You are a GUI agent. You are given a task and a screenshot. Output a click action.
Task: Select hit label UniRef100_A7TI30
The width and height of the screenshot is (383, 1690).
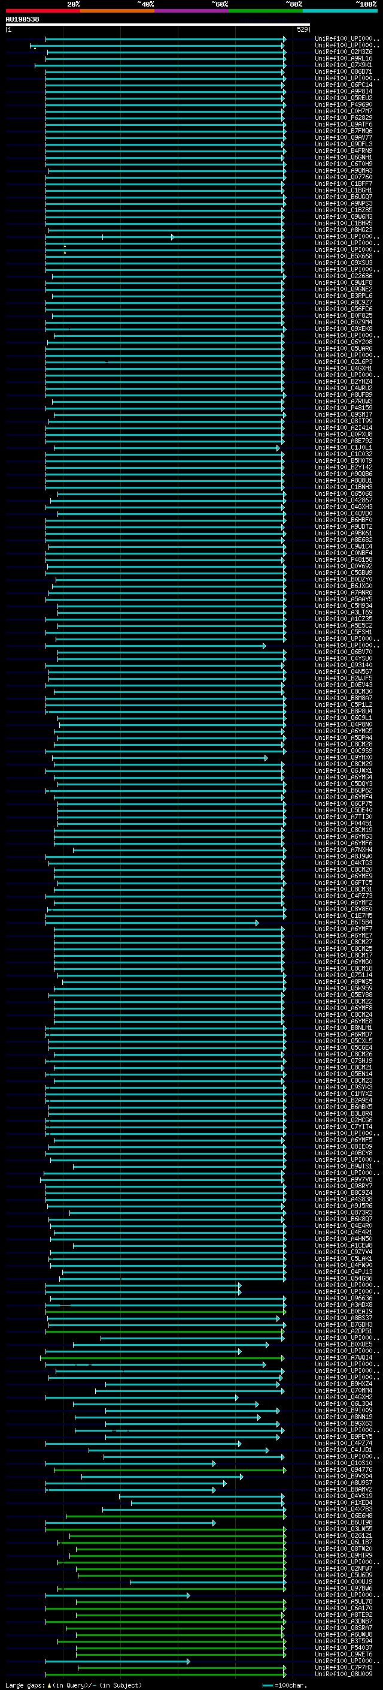pyautogui.click(x=344, y=816)
